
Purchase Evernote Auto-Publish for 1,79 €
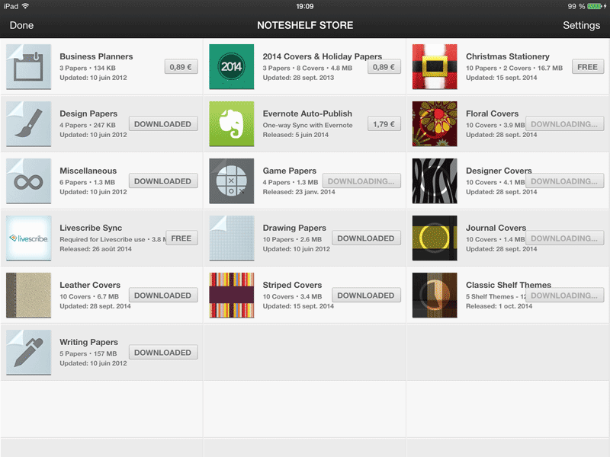click(x=384, y=124)
